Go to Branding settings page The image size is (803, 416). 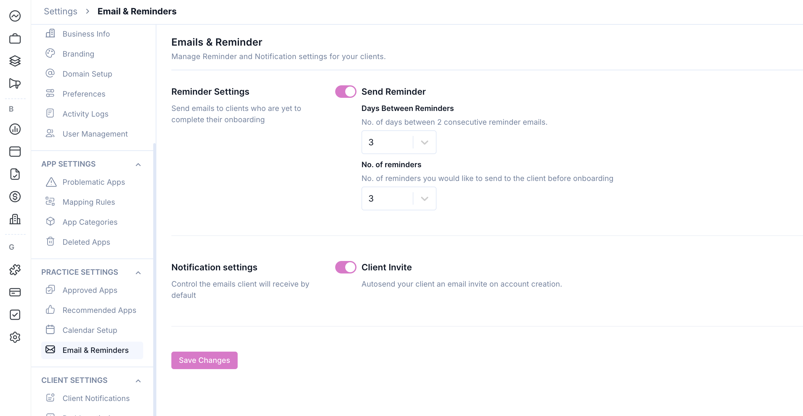[78, 54]
